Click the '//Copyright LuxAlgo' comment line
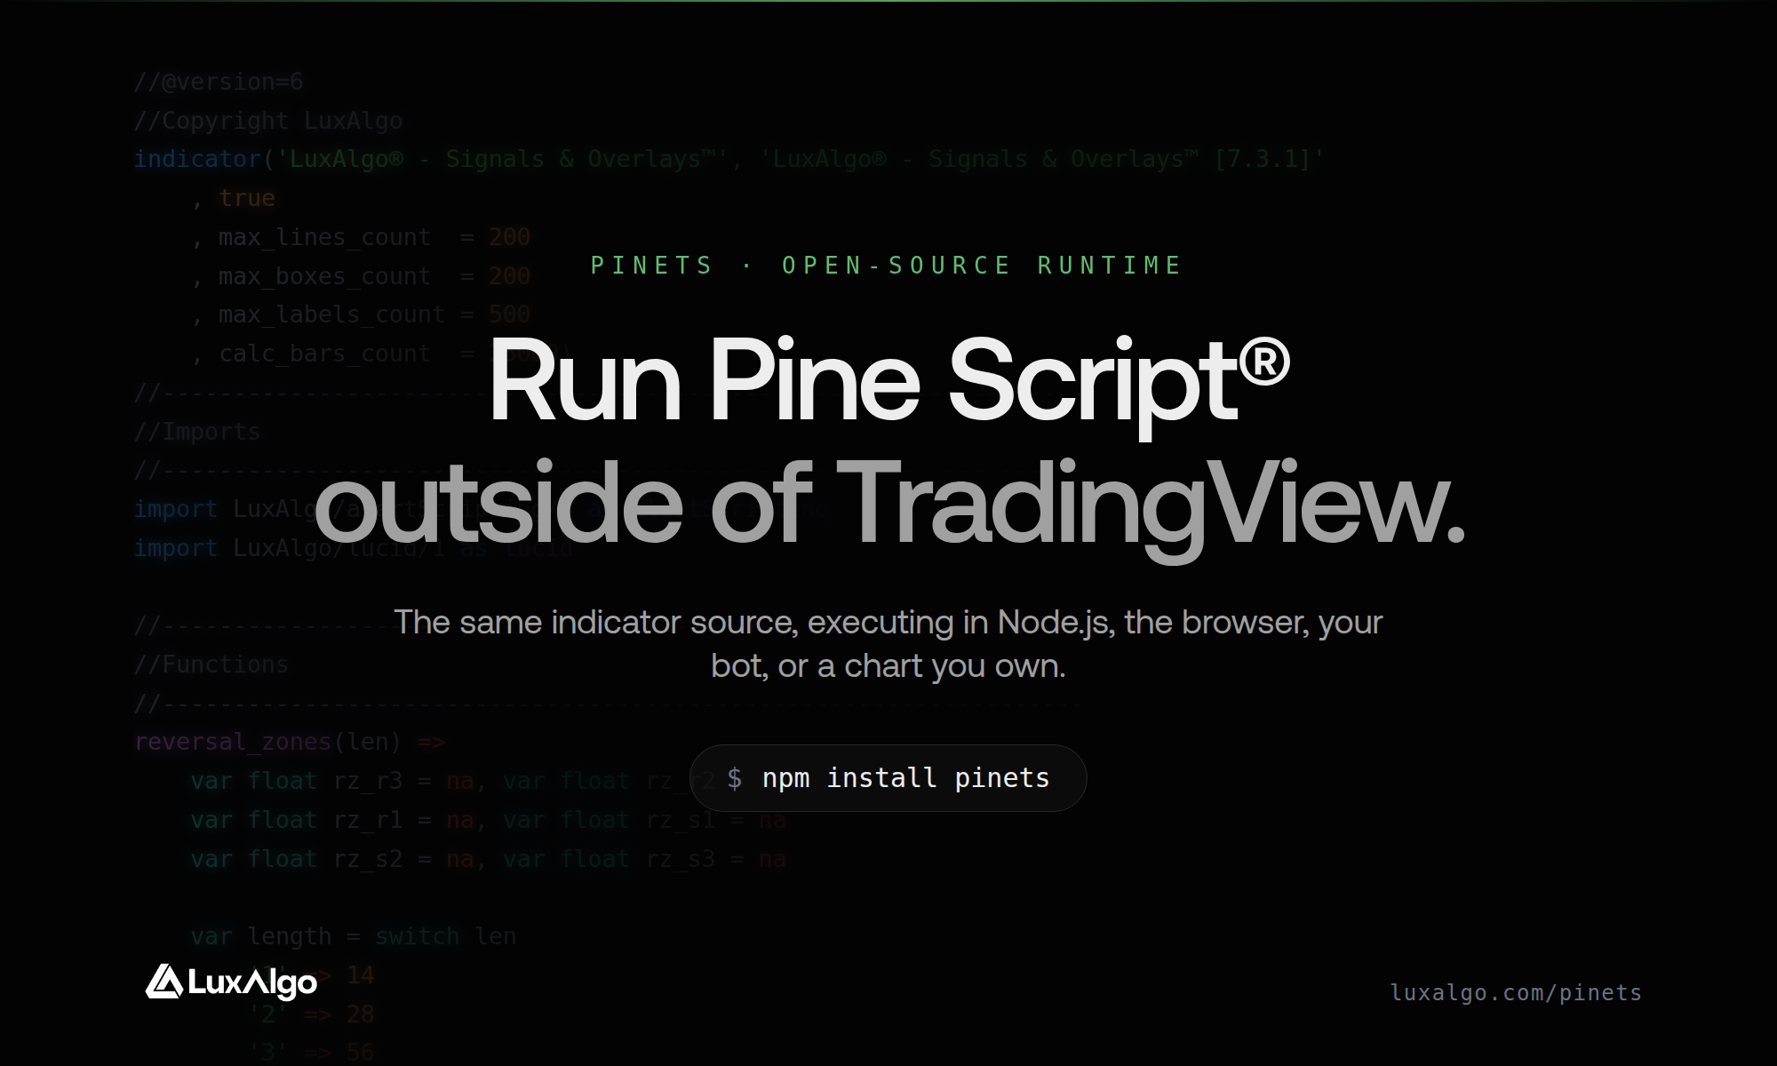The height and width of the screenshot is (1066, 1777). 268,121
